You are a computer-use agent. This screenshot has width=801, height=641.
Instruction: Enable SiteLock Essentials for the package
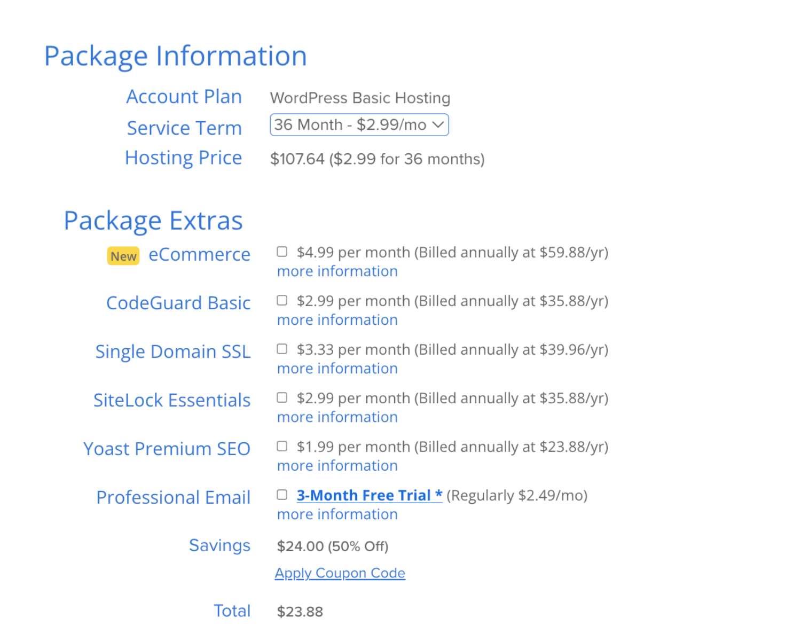pyautogui.click(x=282, y=397)
